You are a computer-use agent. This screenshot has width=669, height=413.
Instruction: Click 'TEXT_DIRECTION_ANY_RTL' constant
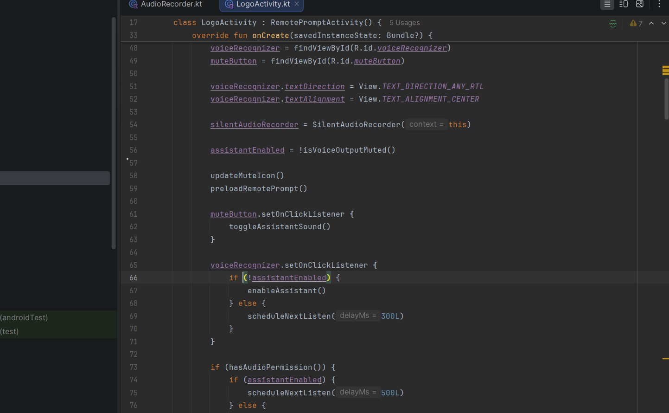[x=433, y=86]
